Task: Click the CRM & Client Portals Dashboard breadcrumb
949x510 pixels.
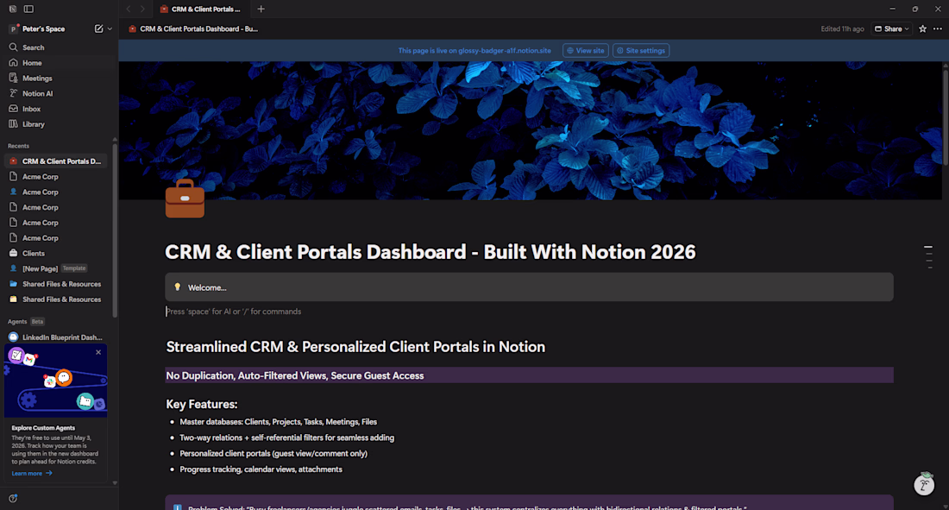Action: coord(193,28)
